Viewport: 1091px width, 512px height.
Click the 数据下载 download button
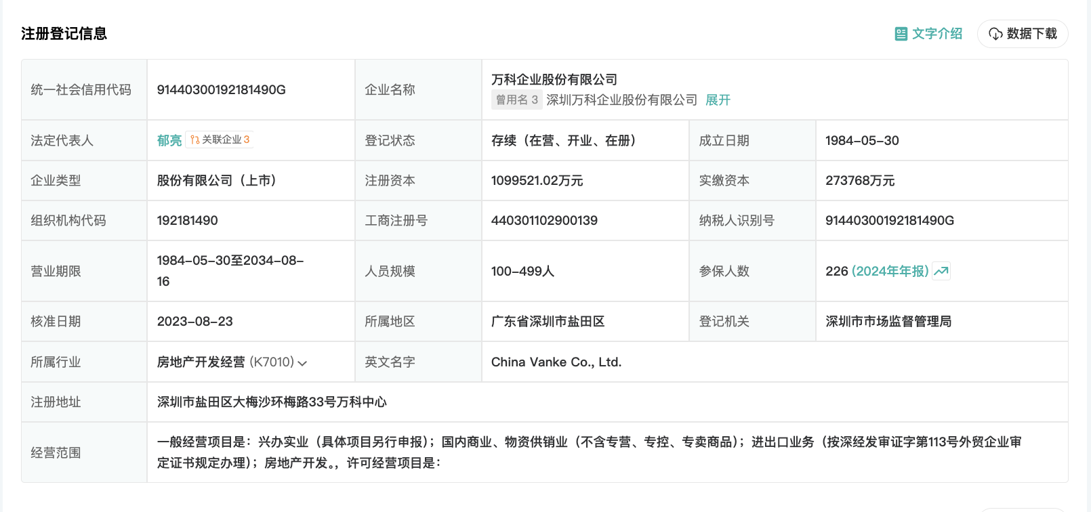coord(1023,34)
